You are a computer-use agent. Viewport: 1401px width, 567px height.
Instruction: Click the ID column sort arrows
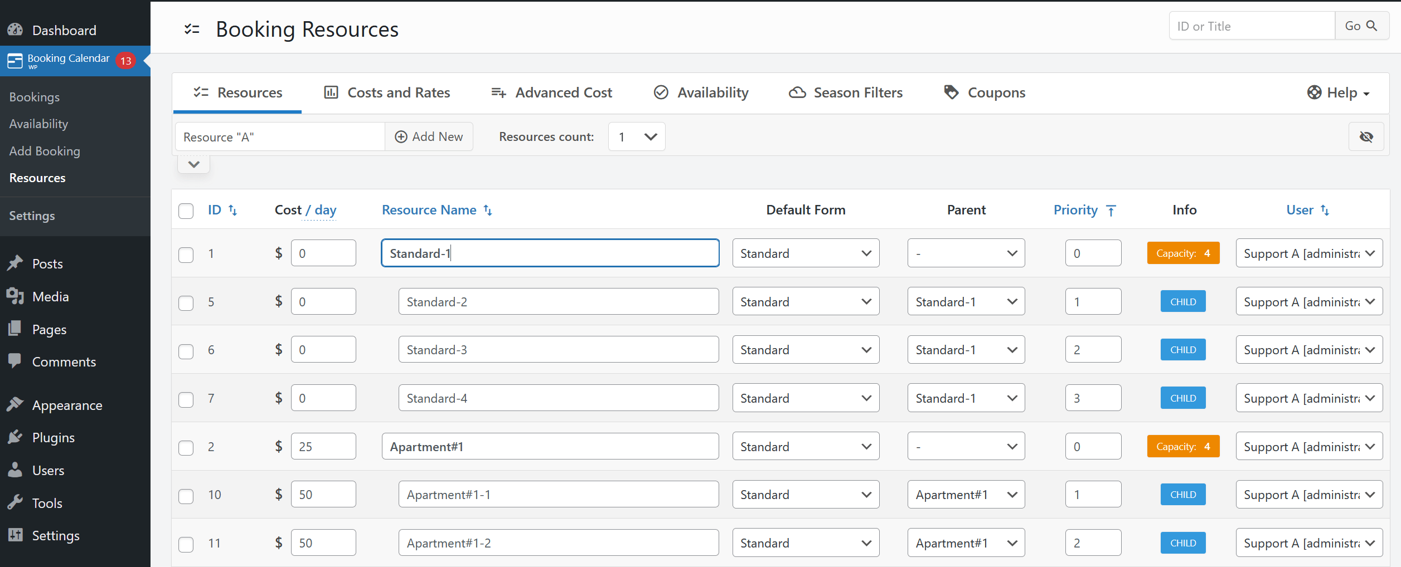[233, 211]
